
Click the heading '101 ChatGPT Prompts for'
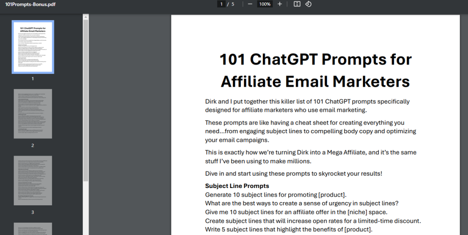click(315, 59)
